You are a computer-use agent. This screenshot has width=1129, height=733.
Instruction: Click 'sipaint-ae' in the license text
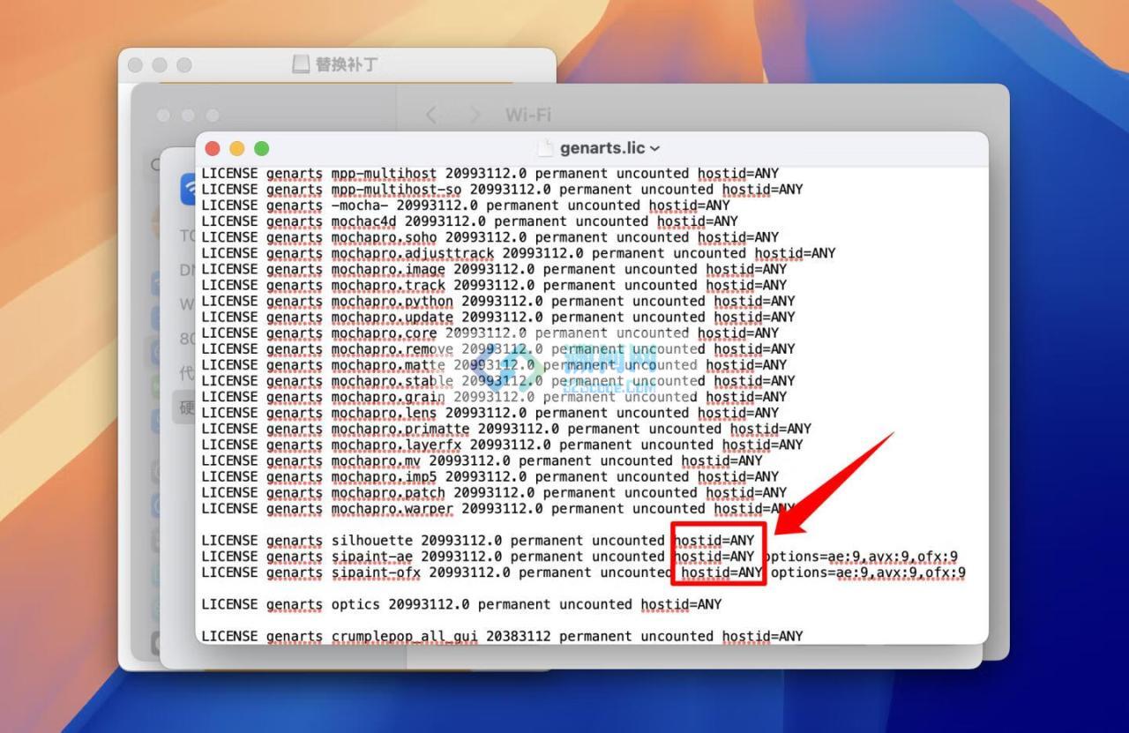(x=372, y=557)
